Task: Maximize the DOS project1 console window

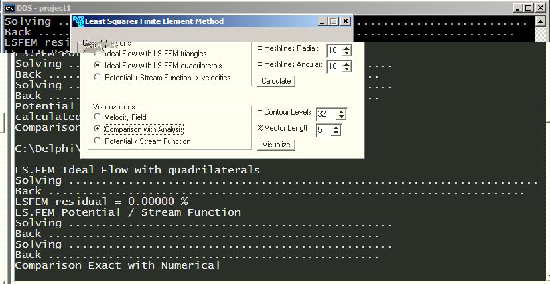Action: pos(529,7)
